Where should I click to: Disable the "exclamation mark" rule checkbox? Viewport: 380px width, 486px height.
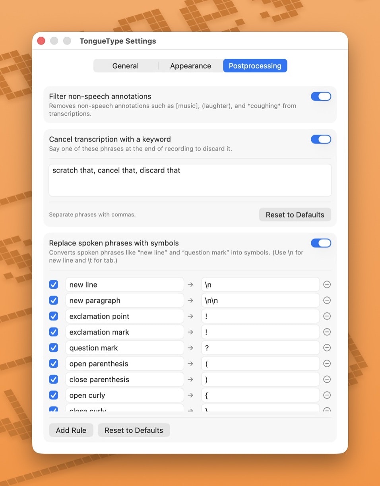(54, 332)
